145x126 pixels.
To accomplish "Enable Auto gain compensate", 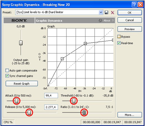I will click(7, 71).
